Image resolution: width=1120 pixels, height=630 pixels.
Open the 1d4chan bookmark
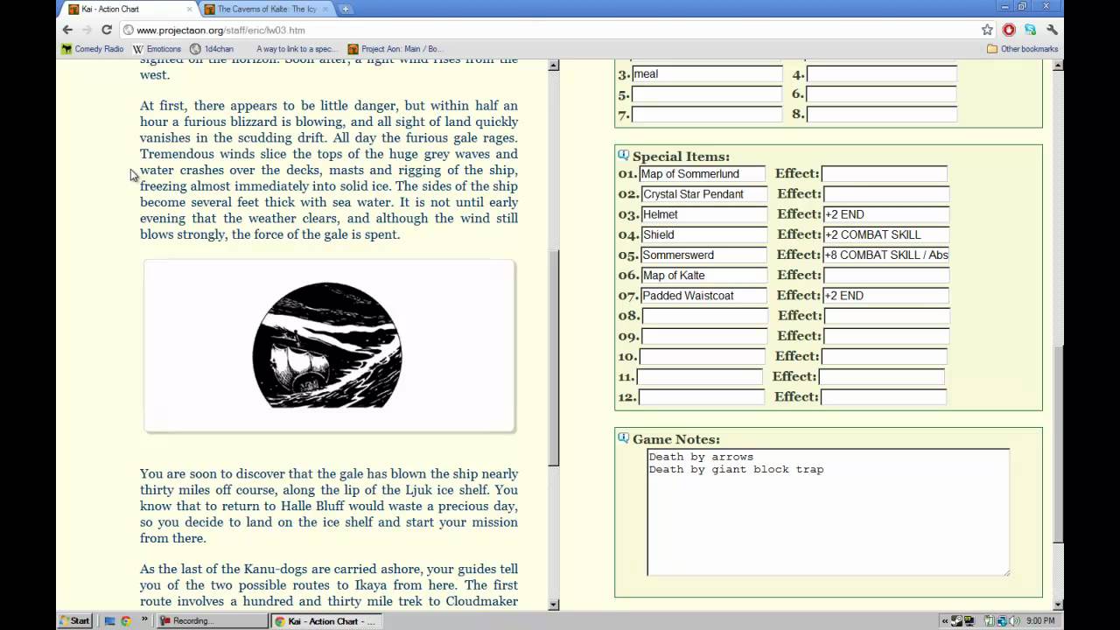212,49
